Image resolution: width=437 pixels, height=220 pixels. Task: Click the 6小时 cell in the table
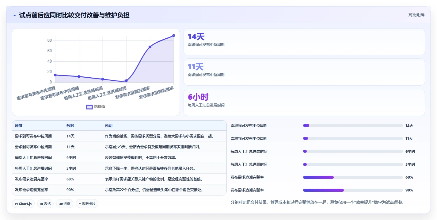pos(71,158)
